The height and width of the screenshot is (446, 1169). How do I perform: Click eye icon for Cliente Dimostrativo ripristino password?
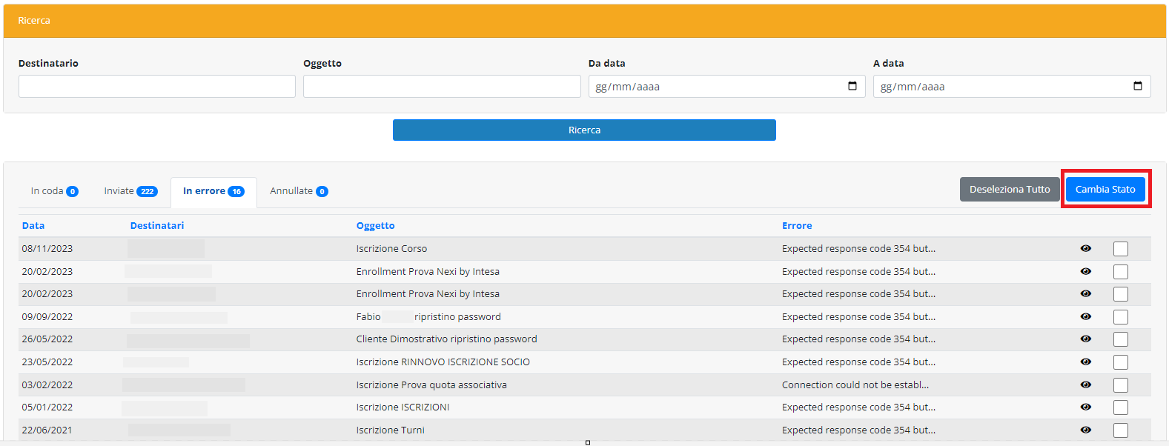[1085, 339]
